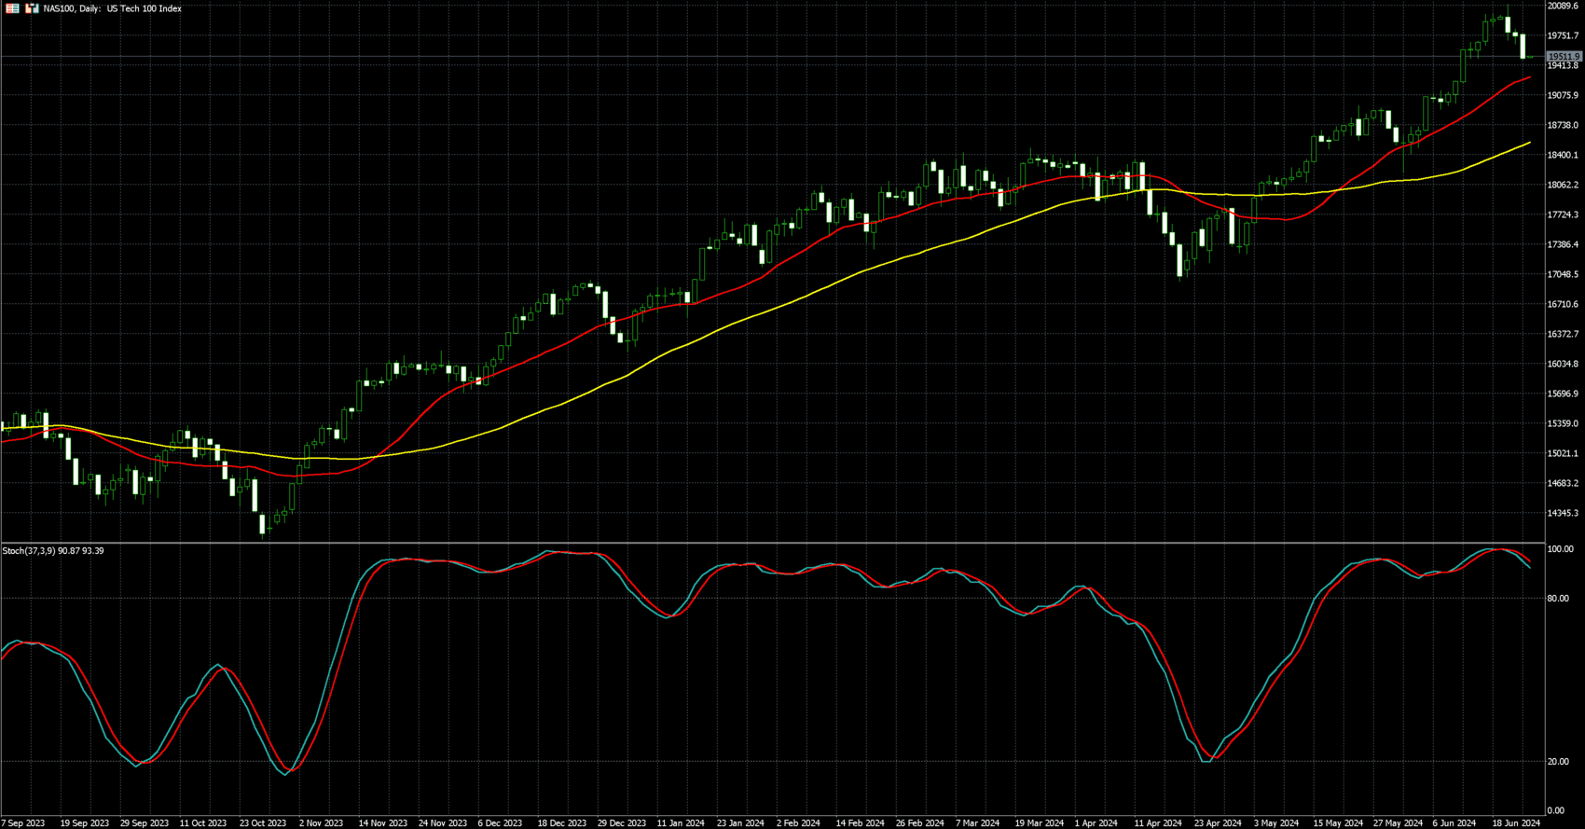Click the 20089.6 price scale label
The height and width of the screenshot is (829, 1585).
[x=1562, y=7]
